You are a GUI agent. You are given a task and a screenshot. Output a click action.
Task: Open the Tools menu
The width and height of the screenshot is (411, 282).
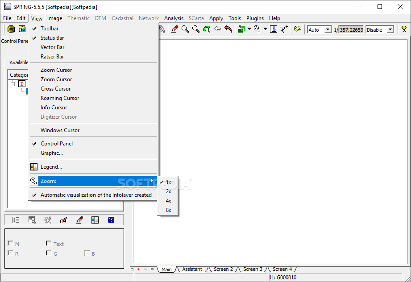tap(235, 18)
